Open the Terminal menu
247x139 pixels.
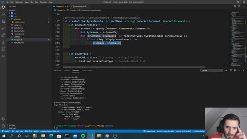43,2
